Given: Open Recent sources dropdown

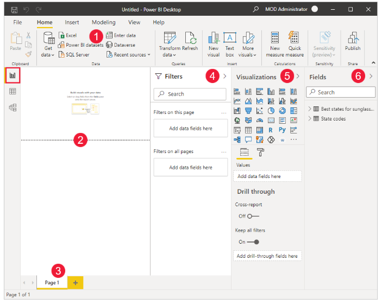Looking at the screenshot, I should click(128, 55).
